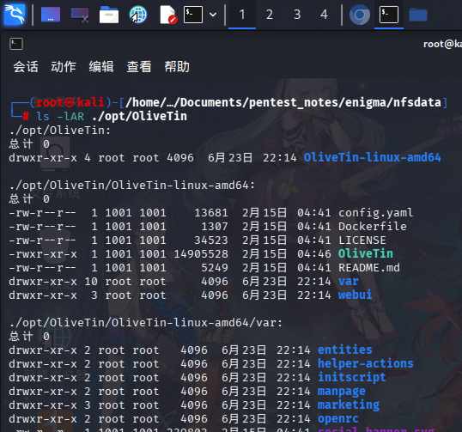Screen dimensions: 462x432
Task: Switch to workspace 2
Action: click(270, 15)
